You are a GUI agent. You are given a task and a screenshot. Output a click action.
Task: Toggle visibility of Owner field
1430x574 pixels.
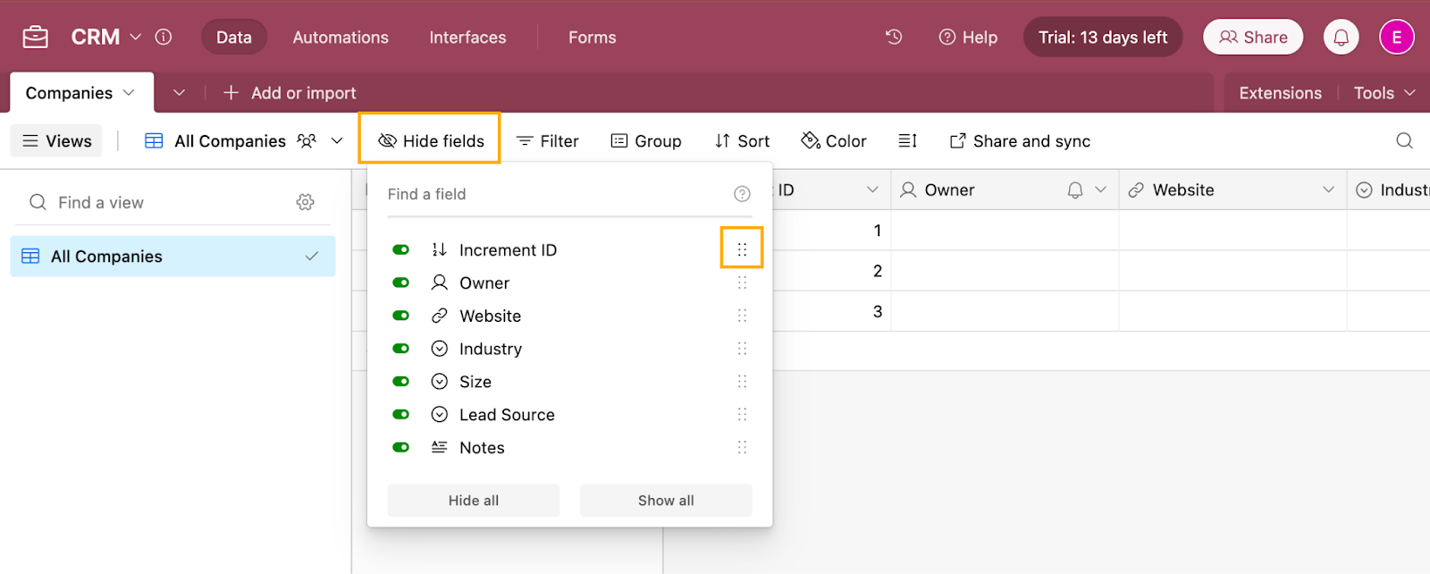(x=400, y=283)
